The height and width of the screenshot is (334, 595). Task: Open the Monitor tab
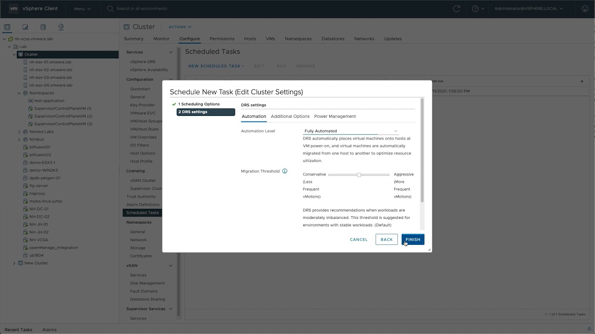[x=161, y=39]
